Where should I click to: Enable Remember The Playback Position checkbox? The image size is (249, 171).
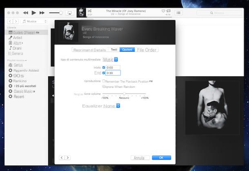104,81
